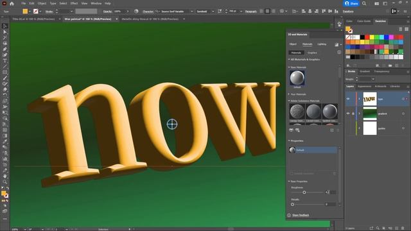Click the info icon in the Materials panel
This screenshot has height=231, width=411.
point(339,53)
